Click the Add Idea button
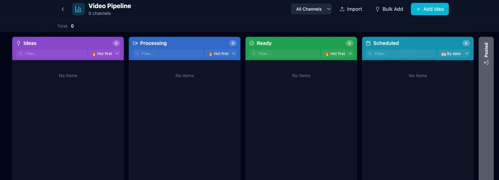 coord(430,9)
